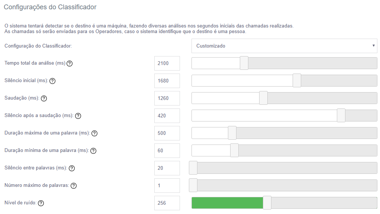Click the Número máximo de palavras input
Screen dimensions: 380x214
click(167, 185)
